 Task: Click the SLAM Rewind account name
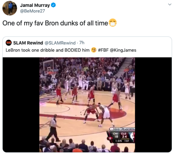coord(28,43)
